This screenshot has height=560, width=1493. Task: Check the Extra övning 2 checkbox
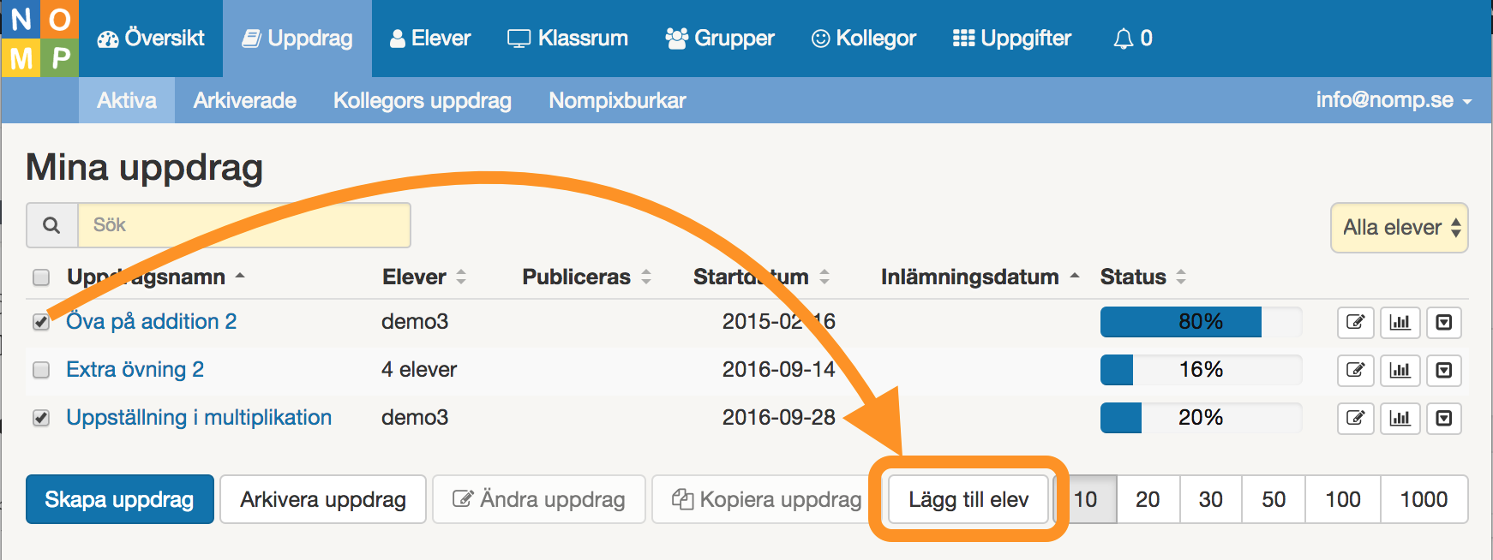[x=41, y=370]
